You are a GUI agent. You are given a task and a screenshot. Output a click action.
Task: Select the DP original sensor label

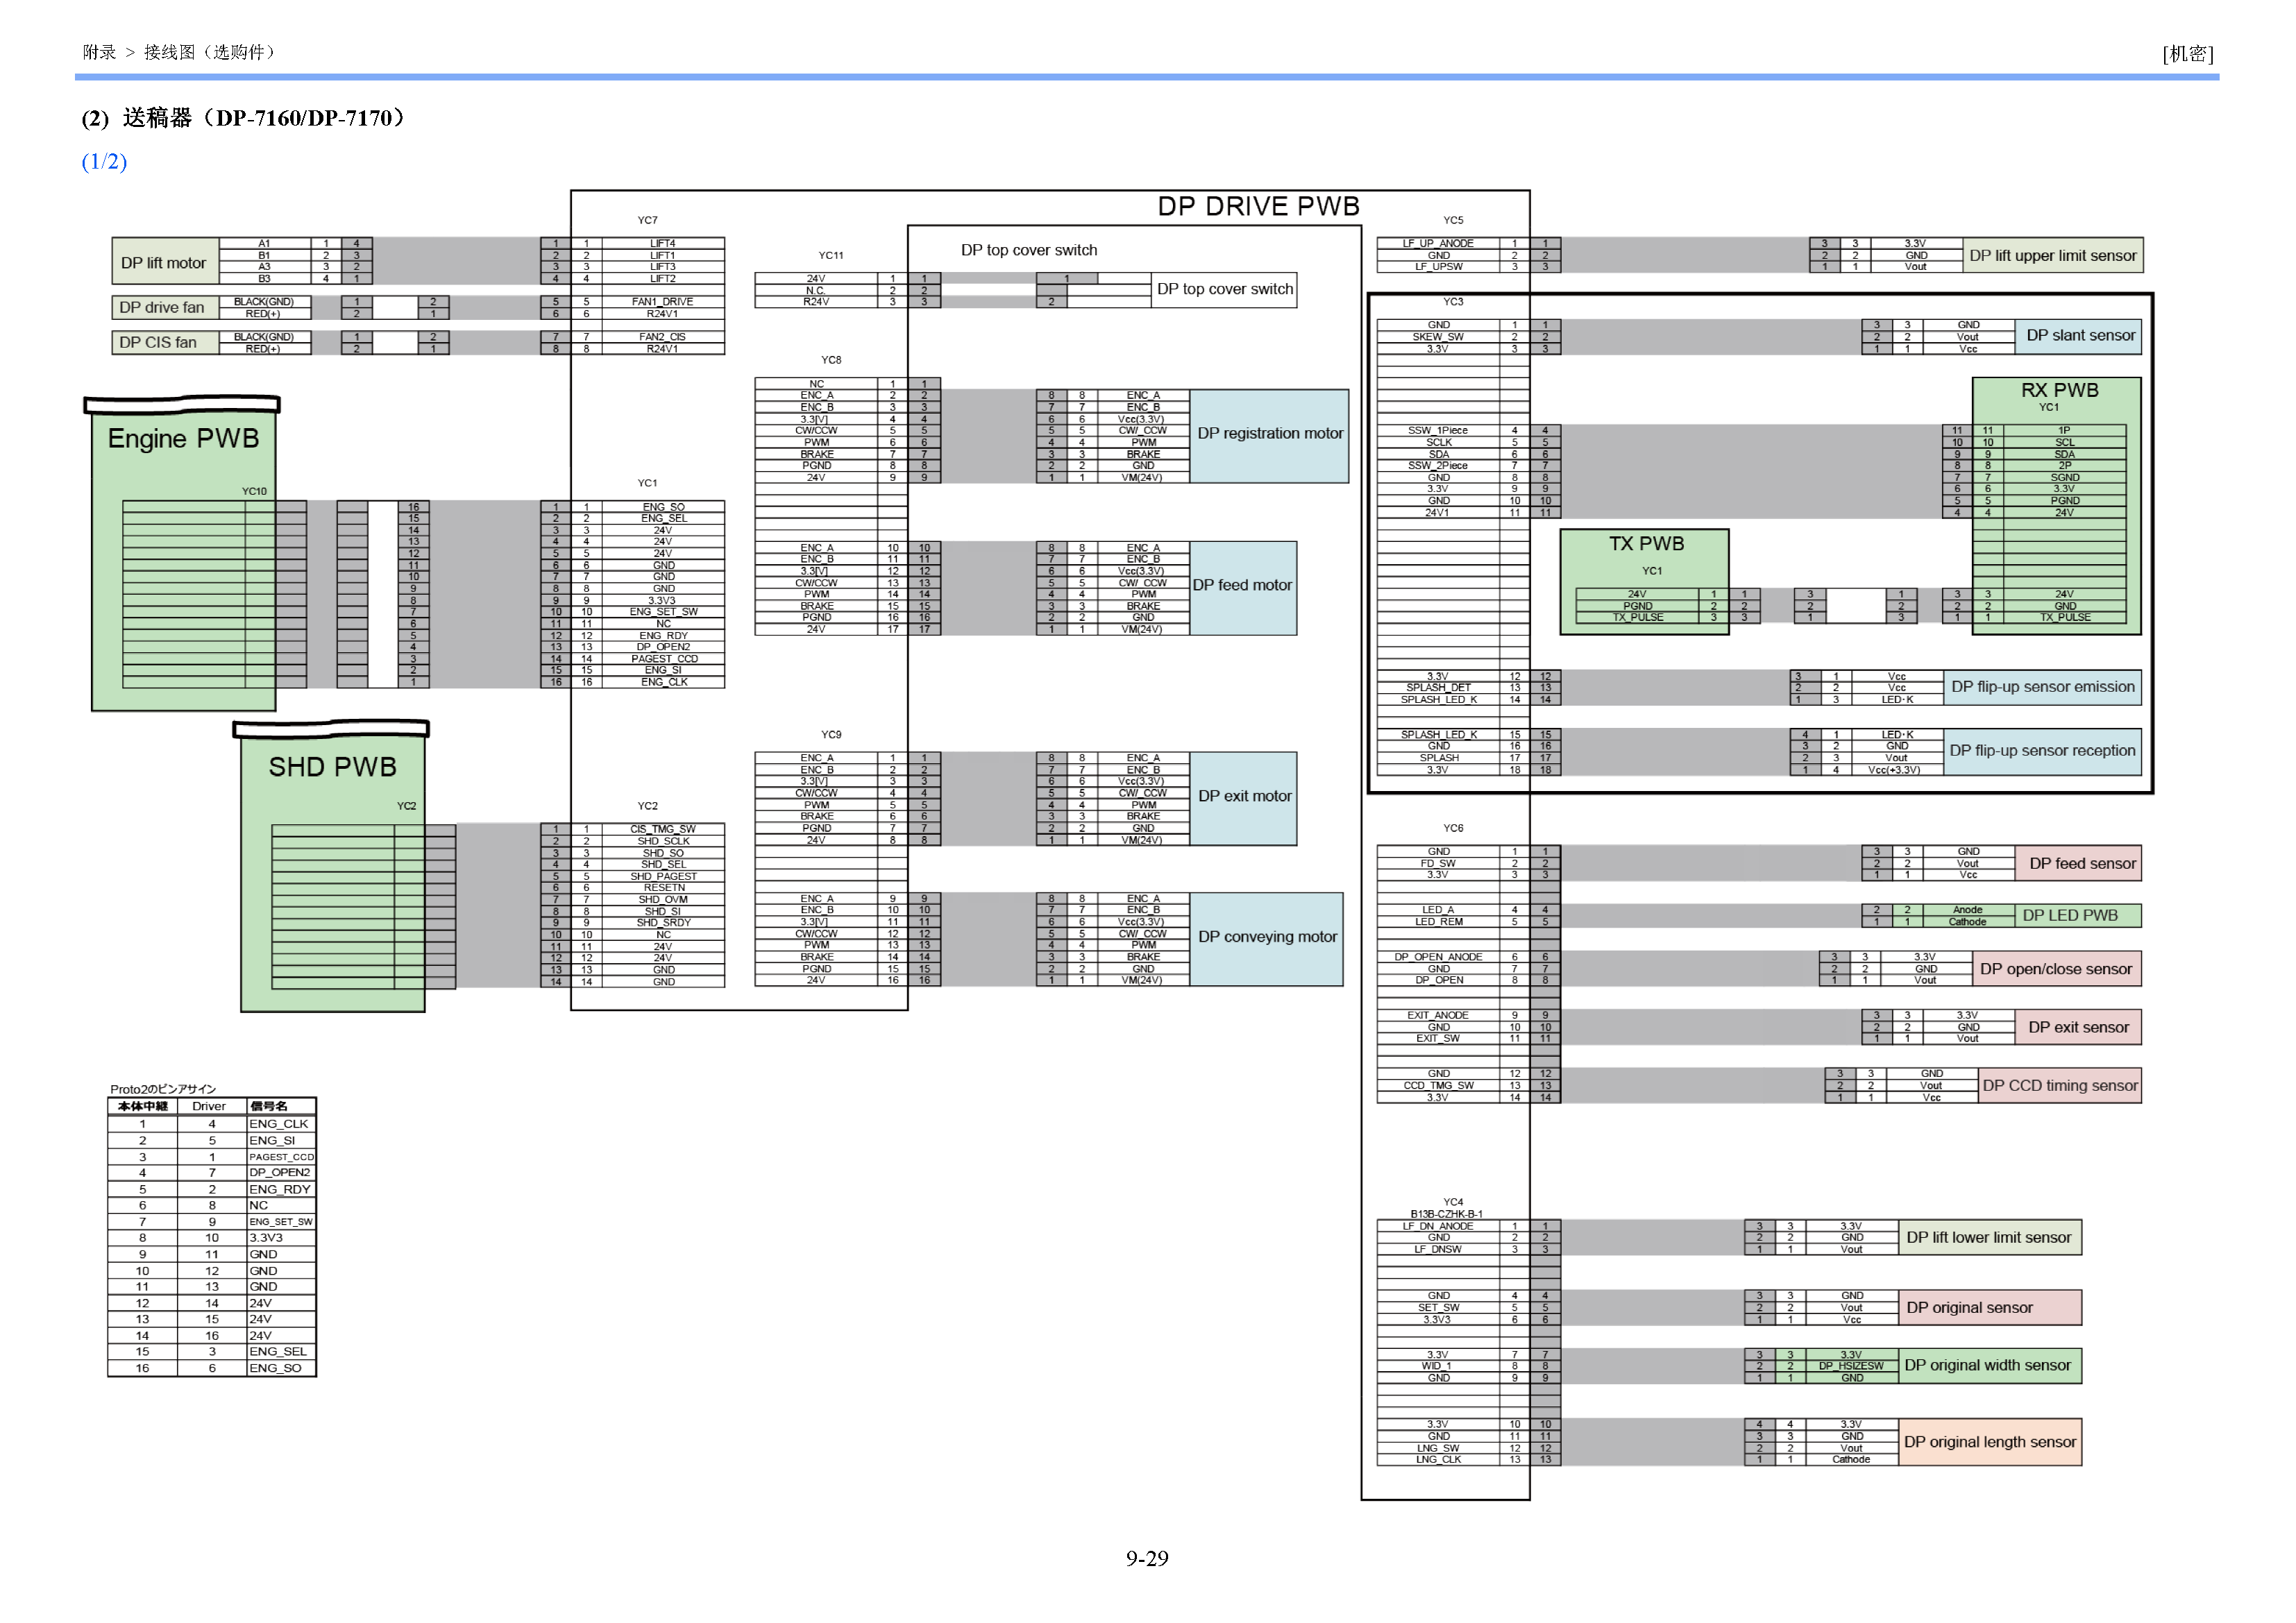coord(1989,1308)
